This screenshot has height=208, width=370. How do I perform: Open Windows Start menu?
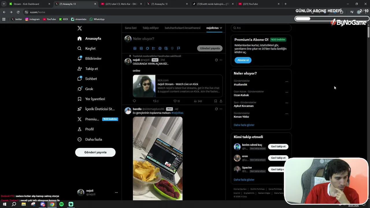click(x=5, y=204)
